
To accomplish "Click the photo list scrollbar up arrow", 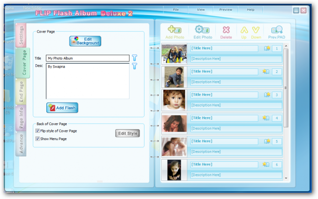I will point(286,46).
